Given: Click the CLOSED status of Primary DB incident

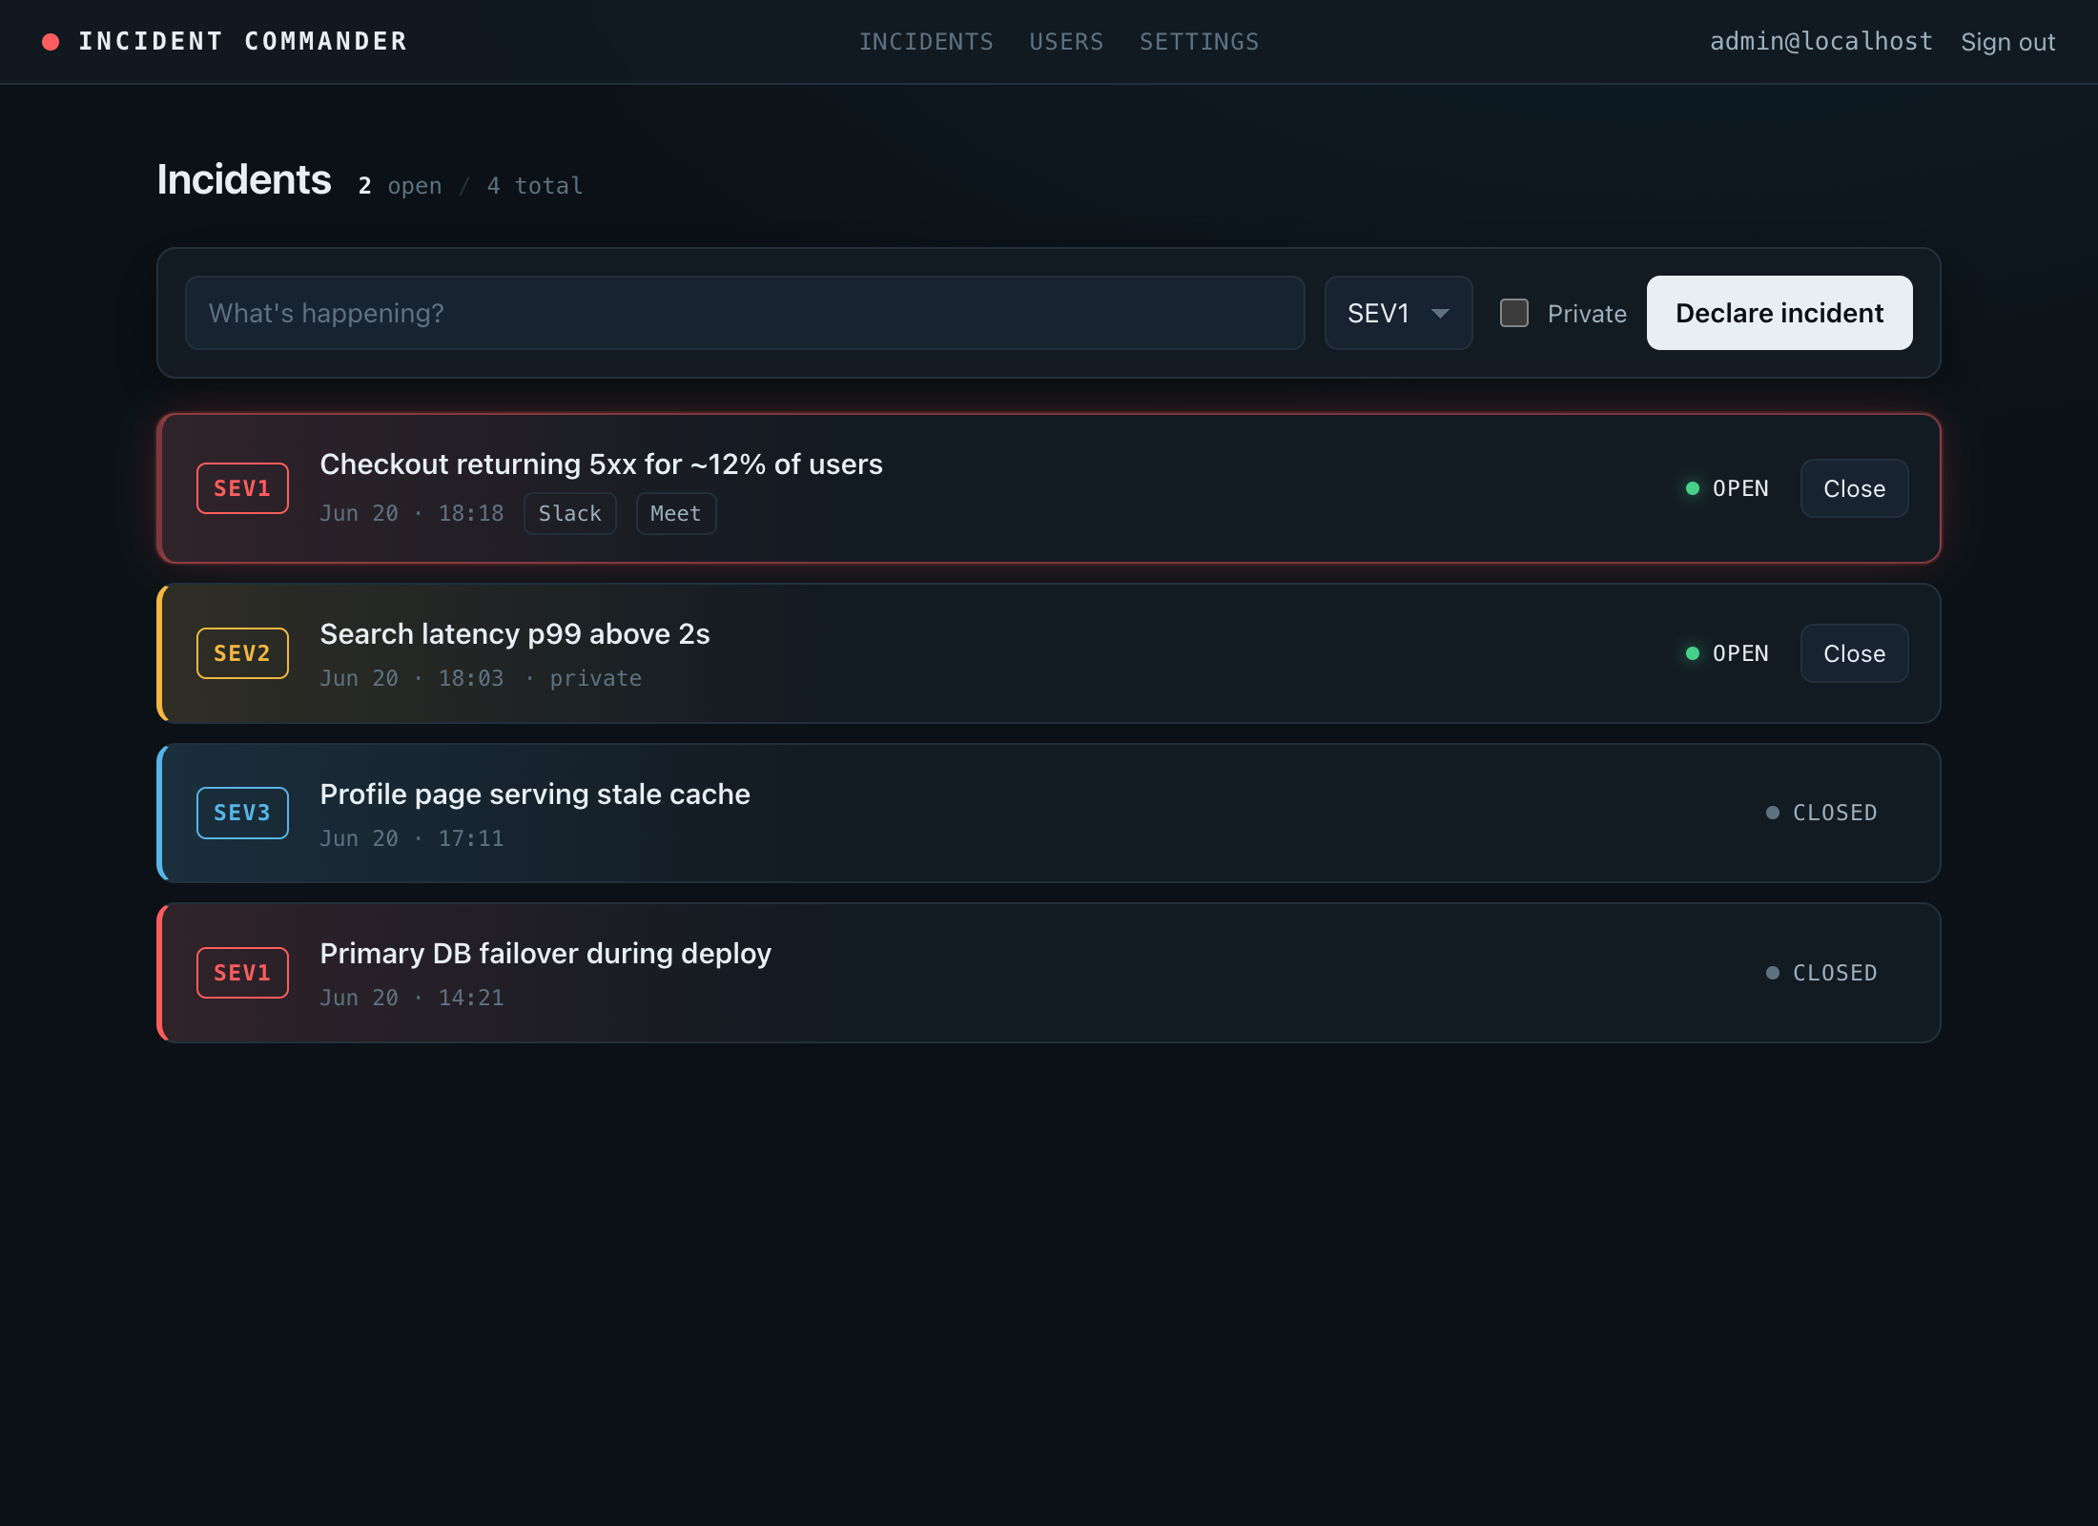Looking at the screenshot, I should 1821,973.
